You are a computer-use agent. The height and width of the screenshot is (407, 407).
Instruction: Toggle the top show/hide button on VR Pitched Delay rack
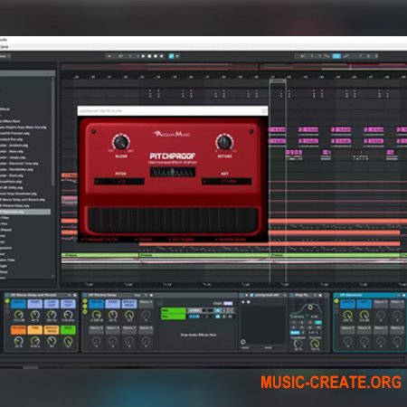85,300
